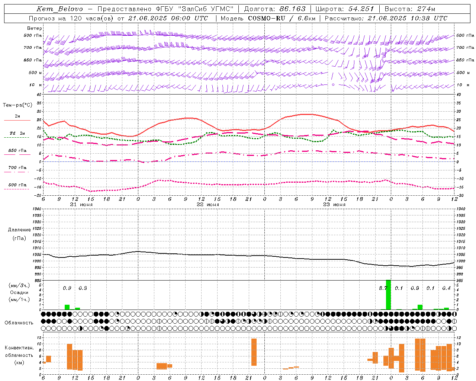This screenshot has height=381, width=476.
Task: Click the Давление pressure panel label
Action: coord(19,230)
